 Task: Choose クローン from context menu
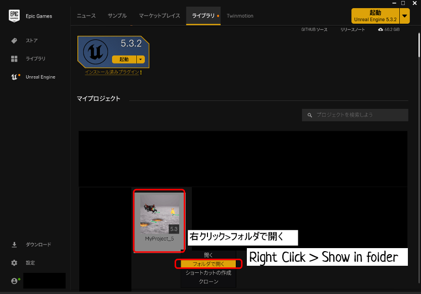click(208, 282)
